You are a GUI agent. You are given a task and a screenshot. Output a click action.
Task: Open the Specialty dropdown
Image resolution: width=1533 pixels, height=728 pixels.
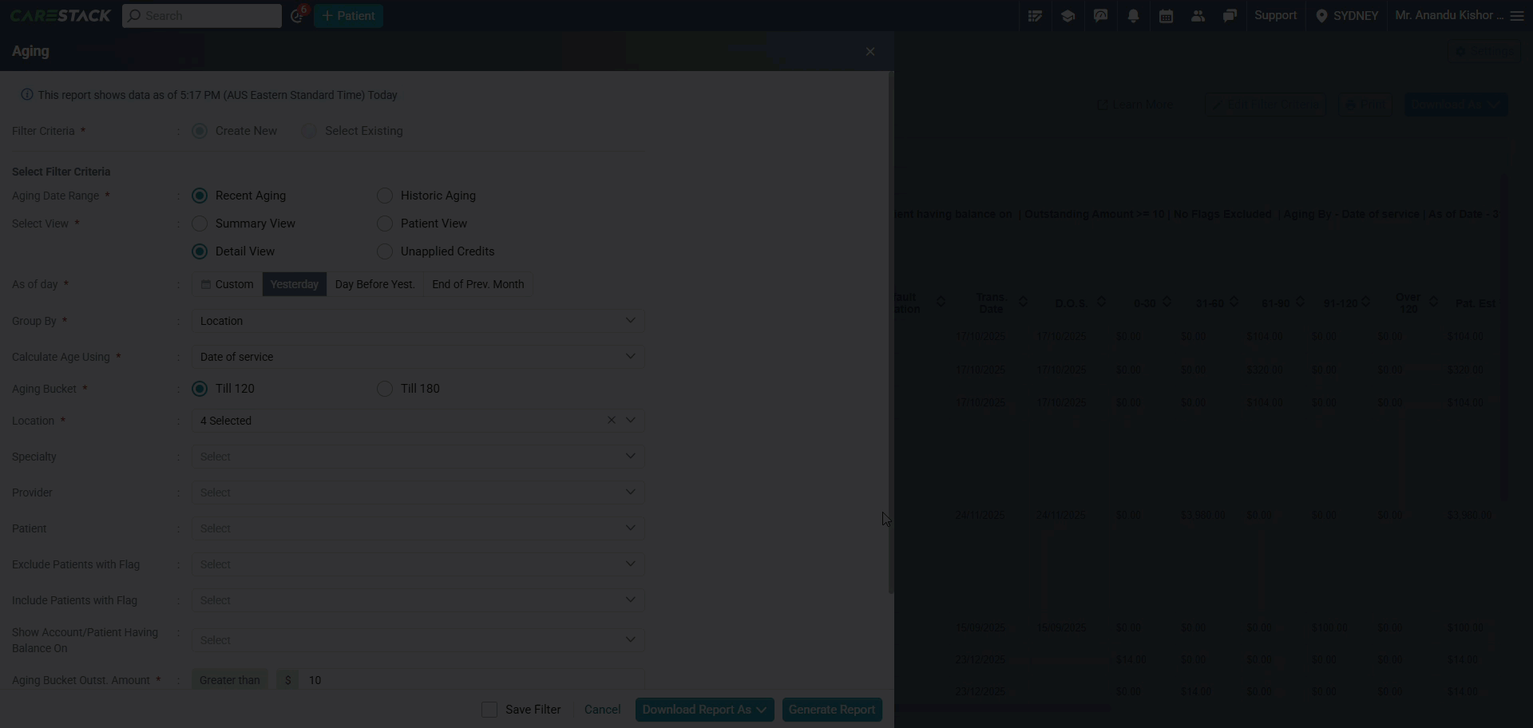(x=418, y=457)
